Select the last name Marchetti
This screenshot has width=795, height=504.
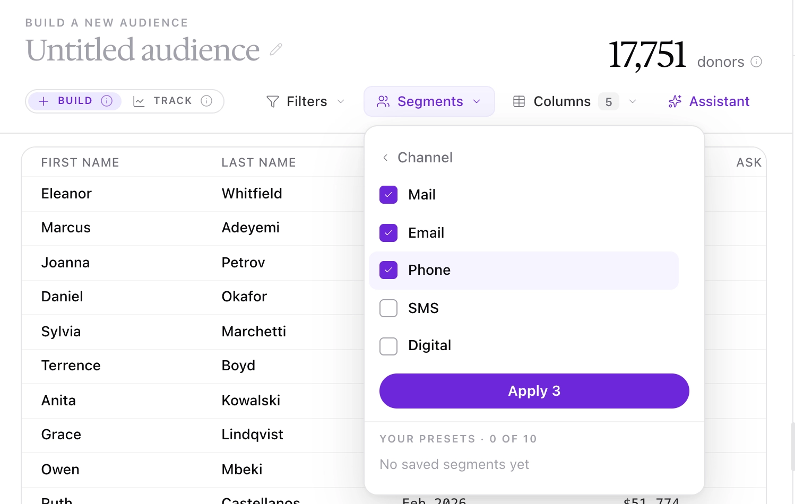tap(254, 332)
